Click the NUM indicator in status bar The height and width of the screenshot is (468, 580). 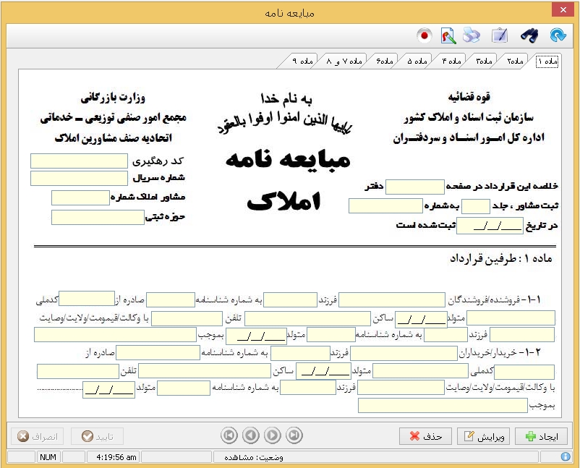[48, 457]
